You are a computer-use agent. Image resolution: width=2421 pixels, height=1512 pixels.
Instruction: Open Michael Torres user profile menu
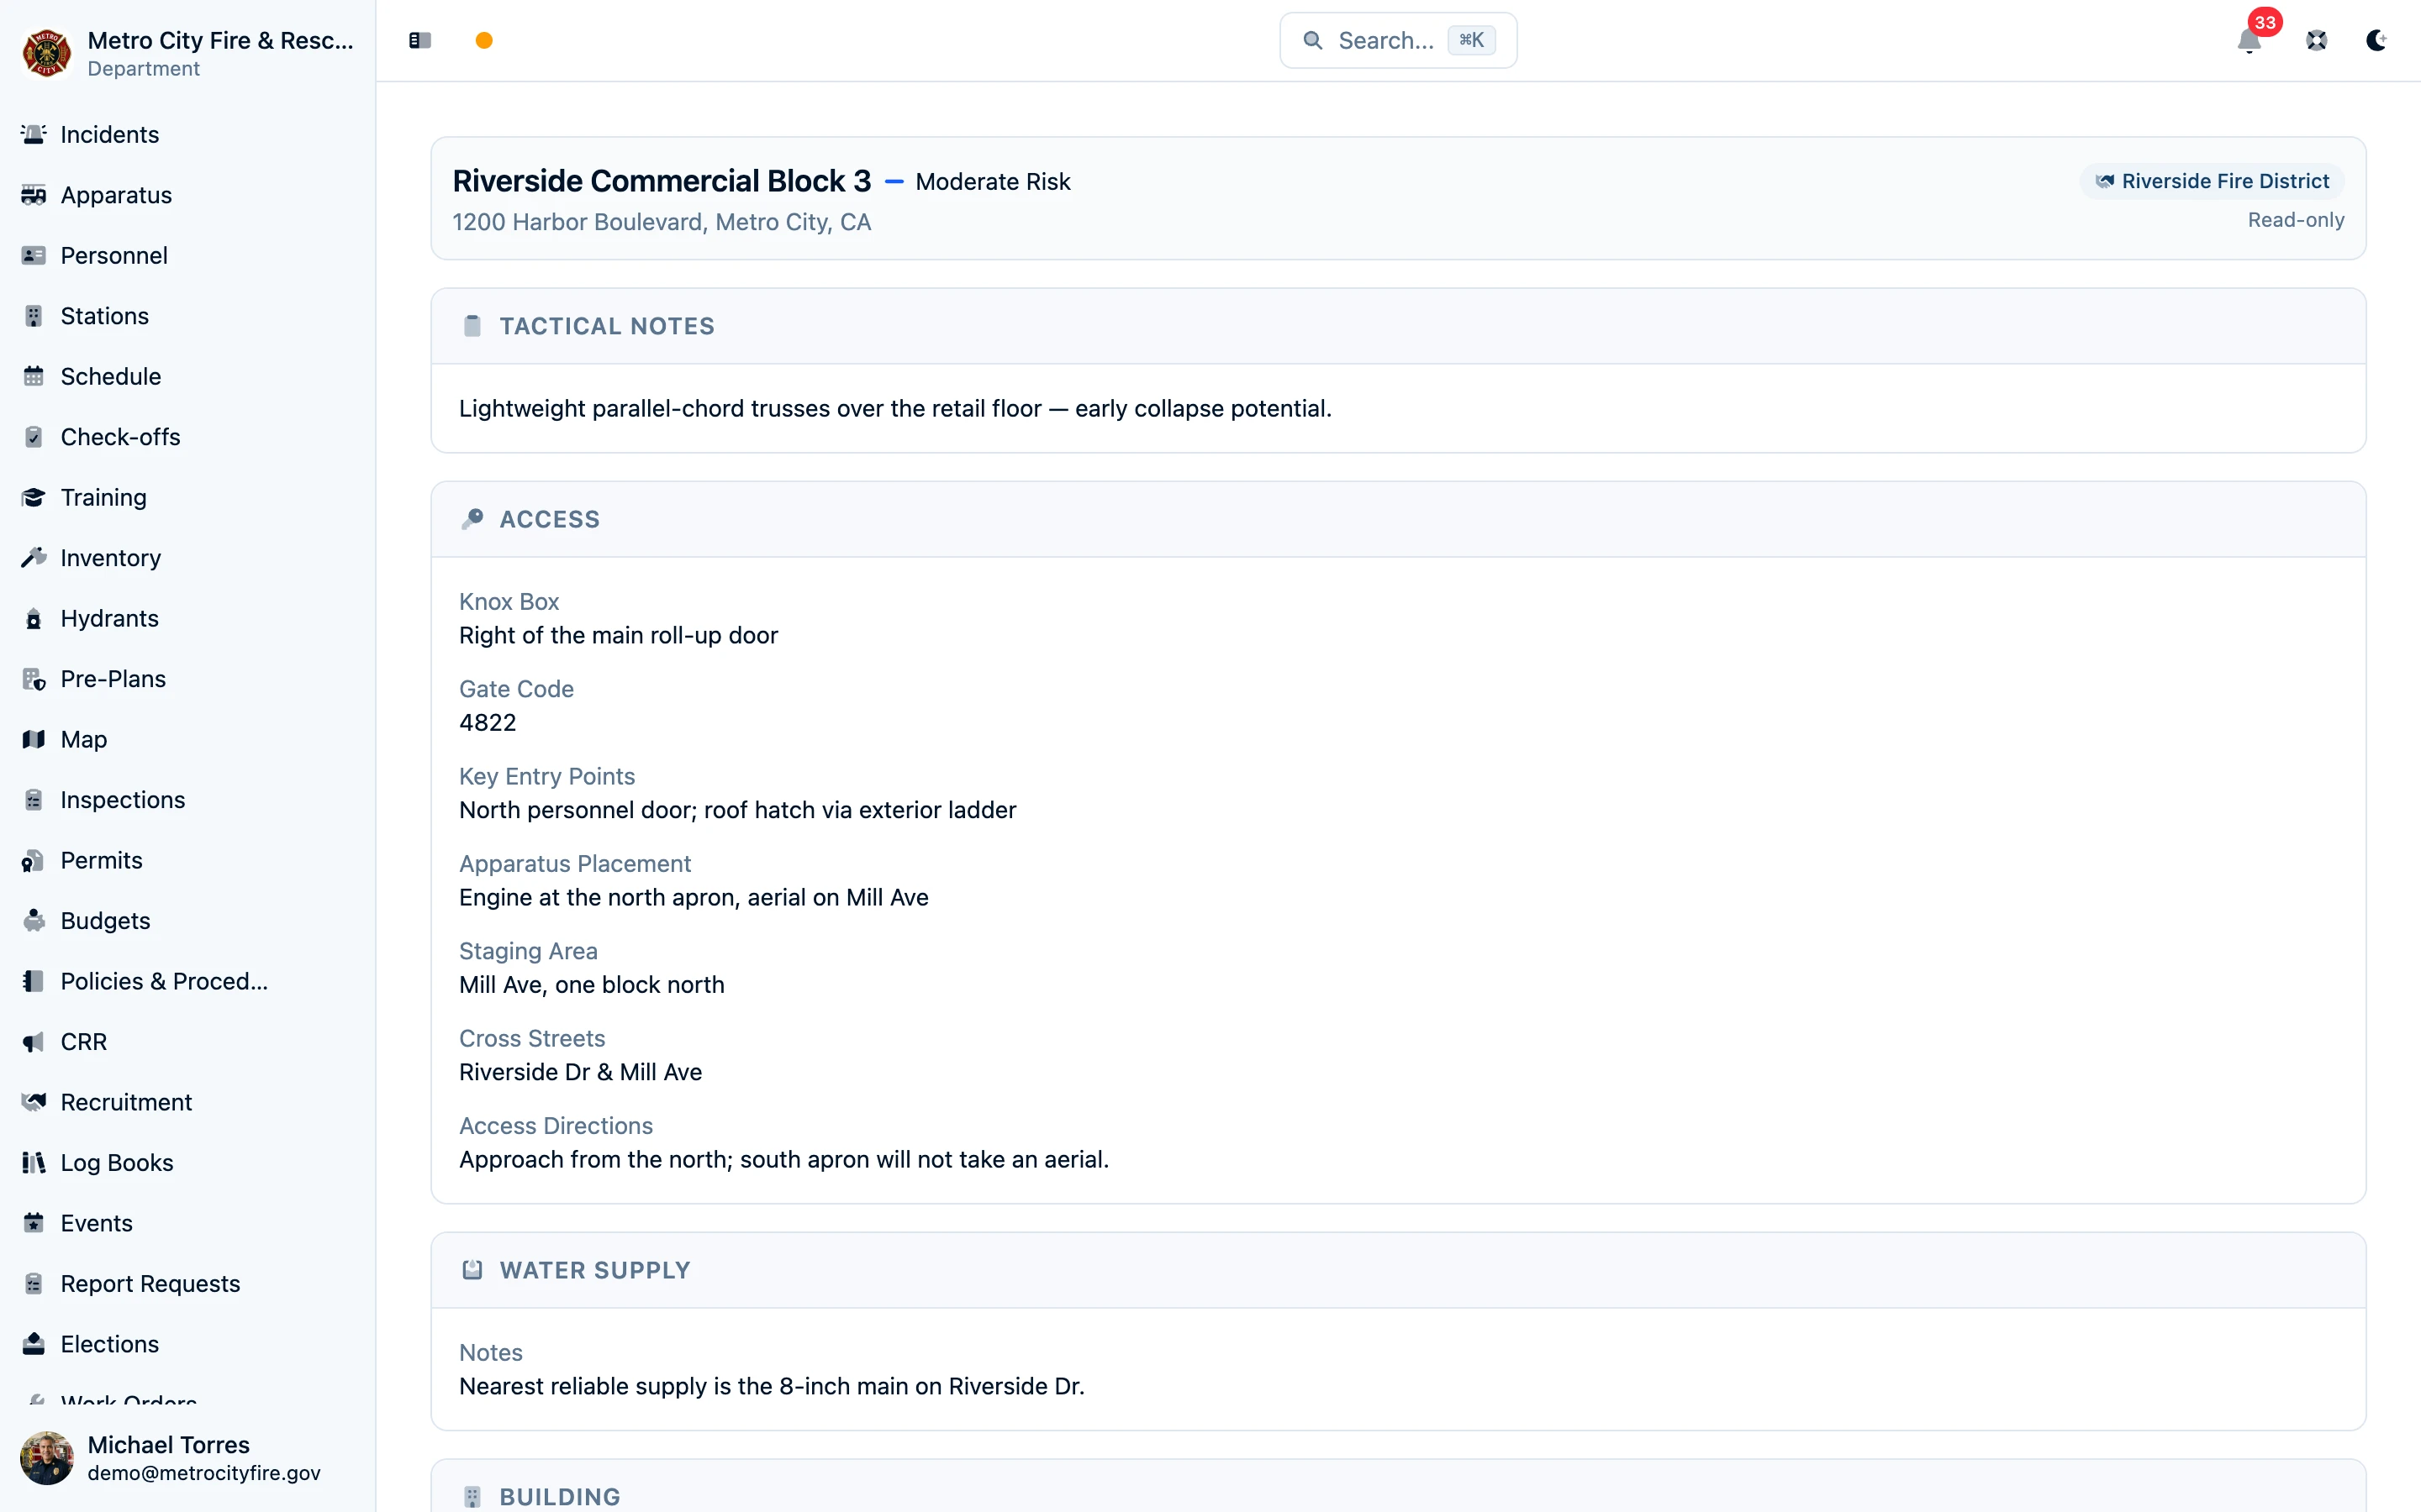point(188,1458)
